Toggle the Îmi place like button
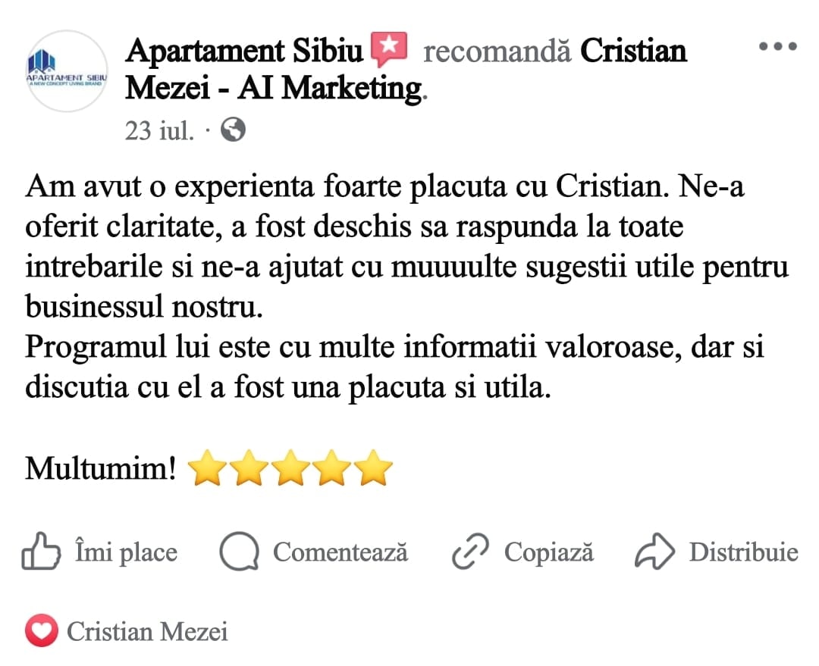819x666 pixels. click(x=99, y=551)
